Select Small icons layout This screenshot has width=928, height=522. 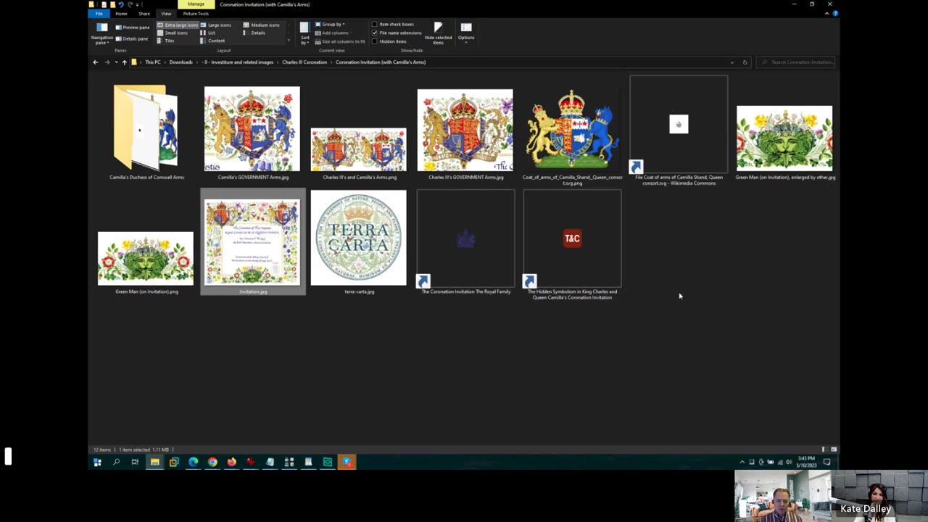173,33
